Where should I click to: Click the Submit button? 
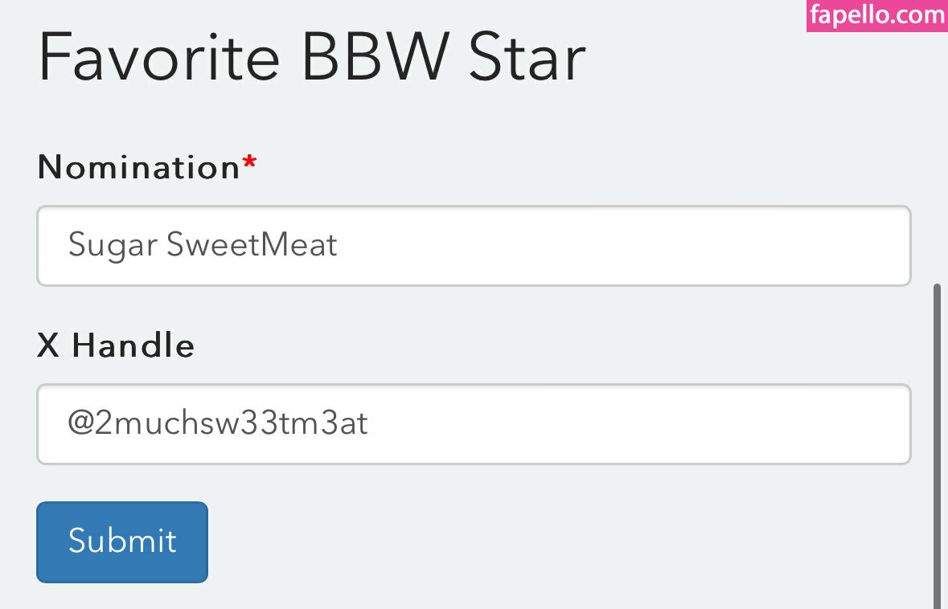coord(122,542)
